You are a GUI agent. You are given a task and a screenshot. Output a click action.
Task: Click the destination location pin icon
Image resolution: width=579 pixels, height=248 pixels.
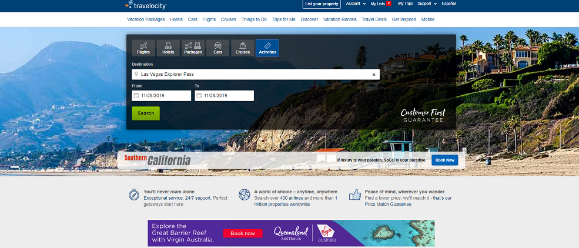click(x=136, y=75)
